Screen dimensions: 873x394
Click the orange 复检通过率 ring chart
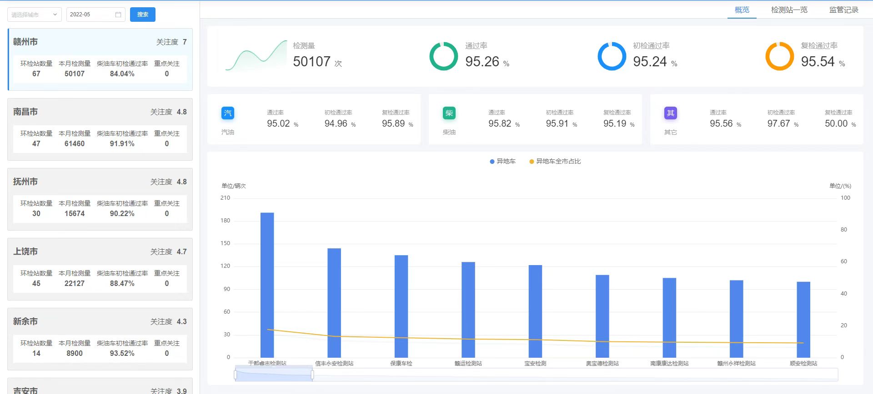[779, 56]
